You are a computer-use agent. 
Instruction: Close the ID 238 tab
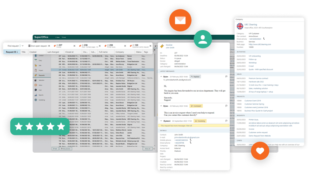[x=100, y=46]
